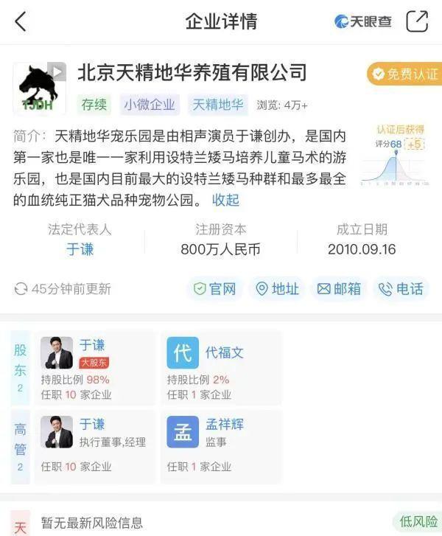442x536 pixels.
Task: Open the 官网 official website button
Action: 215,289
